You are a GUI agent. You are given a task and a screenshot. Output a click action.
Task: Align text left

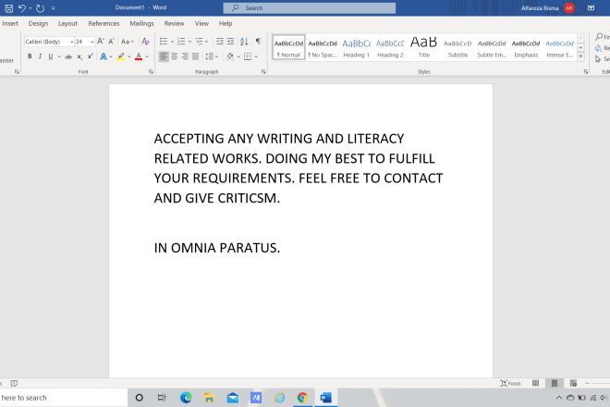coord(164,56)
